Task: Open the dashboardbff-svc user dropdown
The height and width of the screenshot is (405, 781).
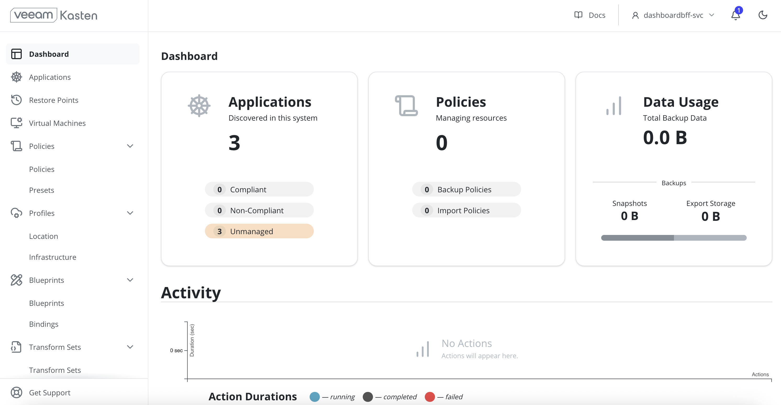Action: 673,15
